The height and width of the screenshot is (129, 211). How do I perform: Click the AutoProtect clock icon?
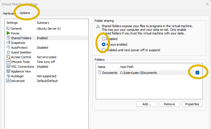click(8, 47)
